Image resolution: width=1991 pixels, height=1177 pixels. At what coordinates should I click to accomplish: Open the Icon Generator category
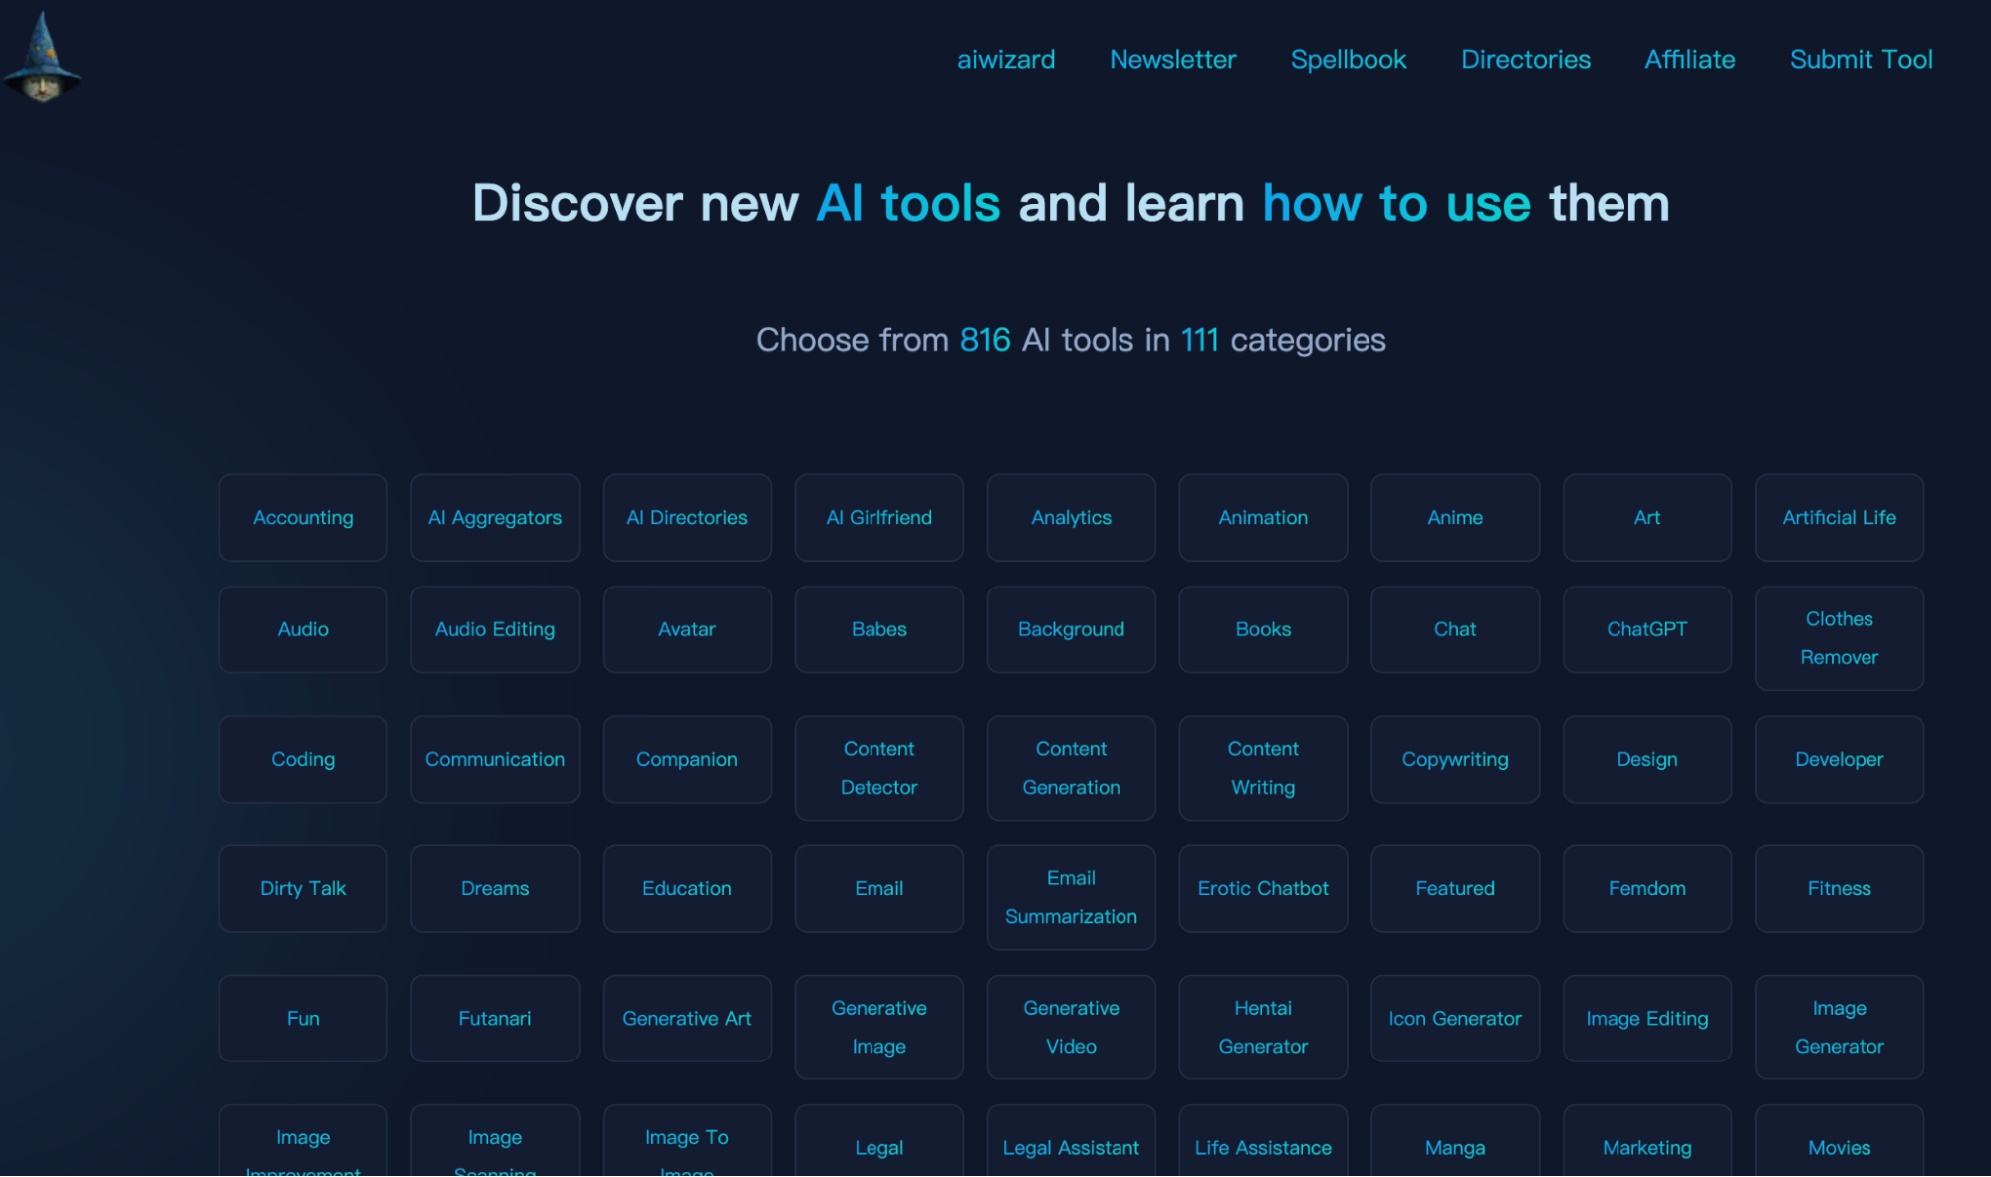tap(1454, 1018)
